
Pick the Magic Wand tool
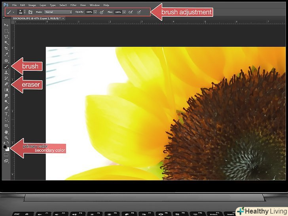coord(6,42)
